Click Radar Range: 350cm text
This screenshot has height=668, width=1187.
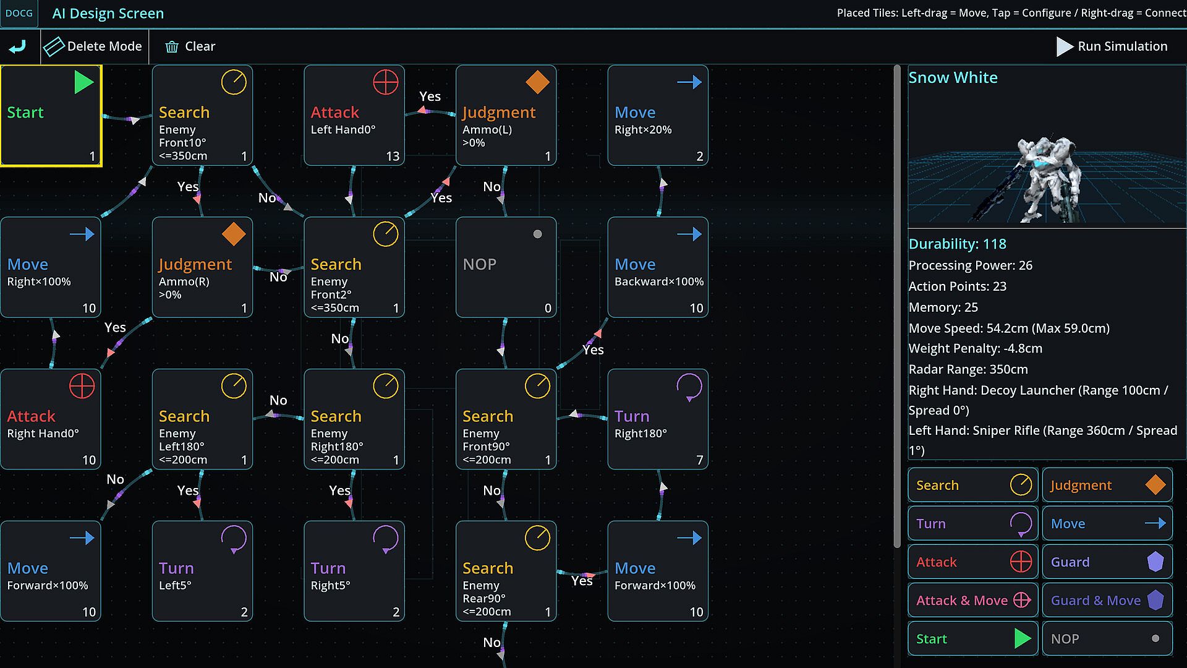click(x=968, y=369)
